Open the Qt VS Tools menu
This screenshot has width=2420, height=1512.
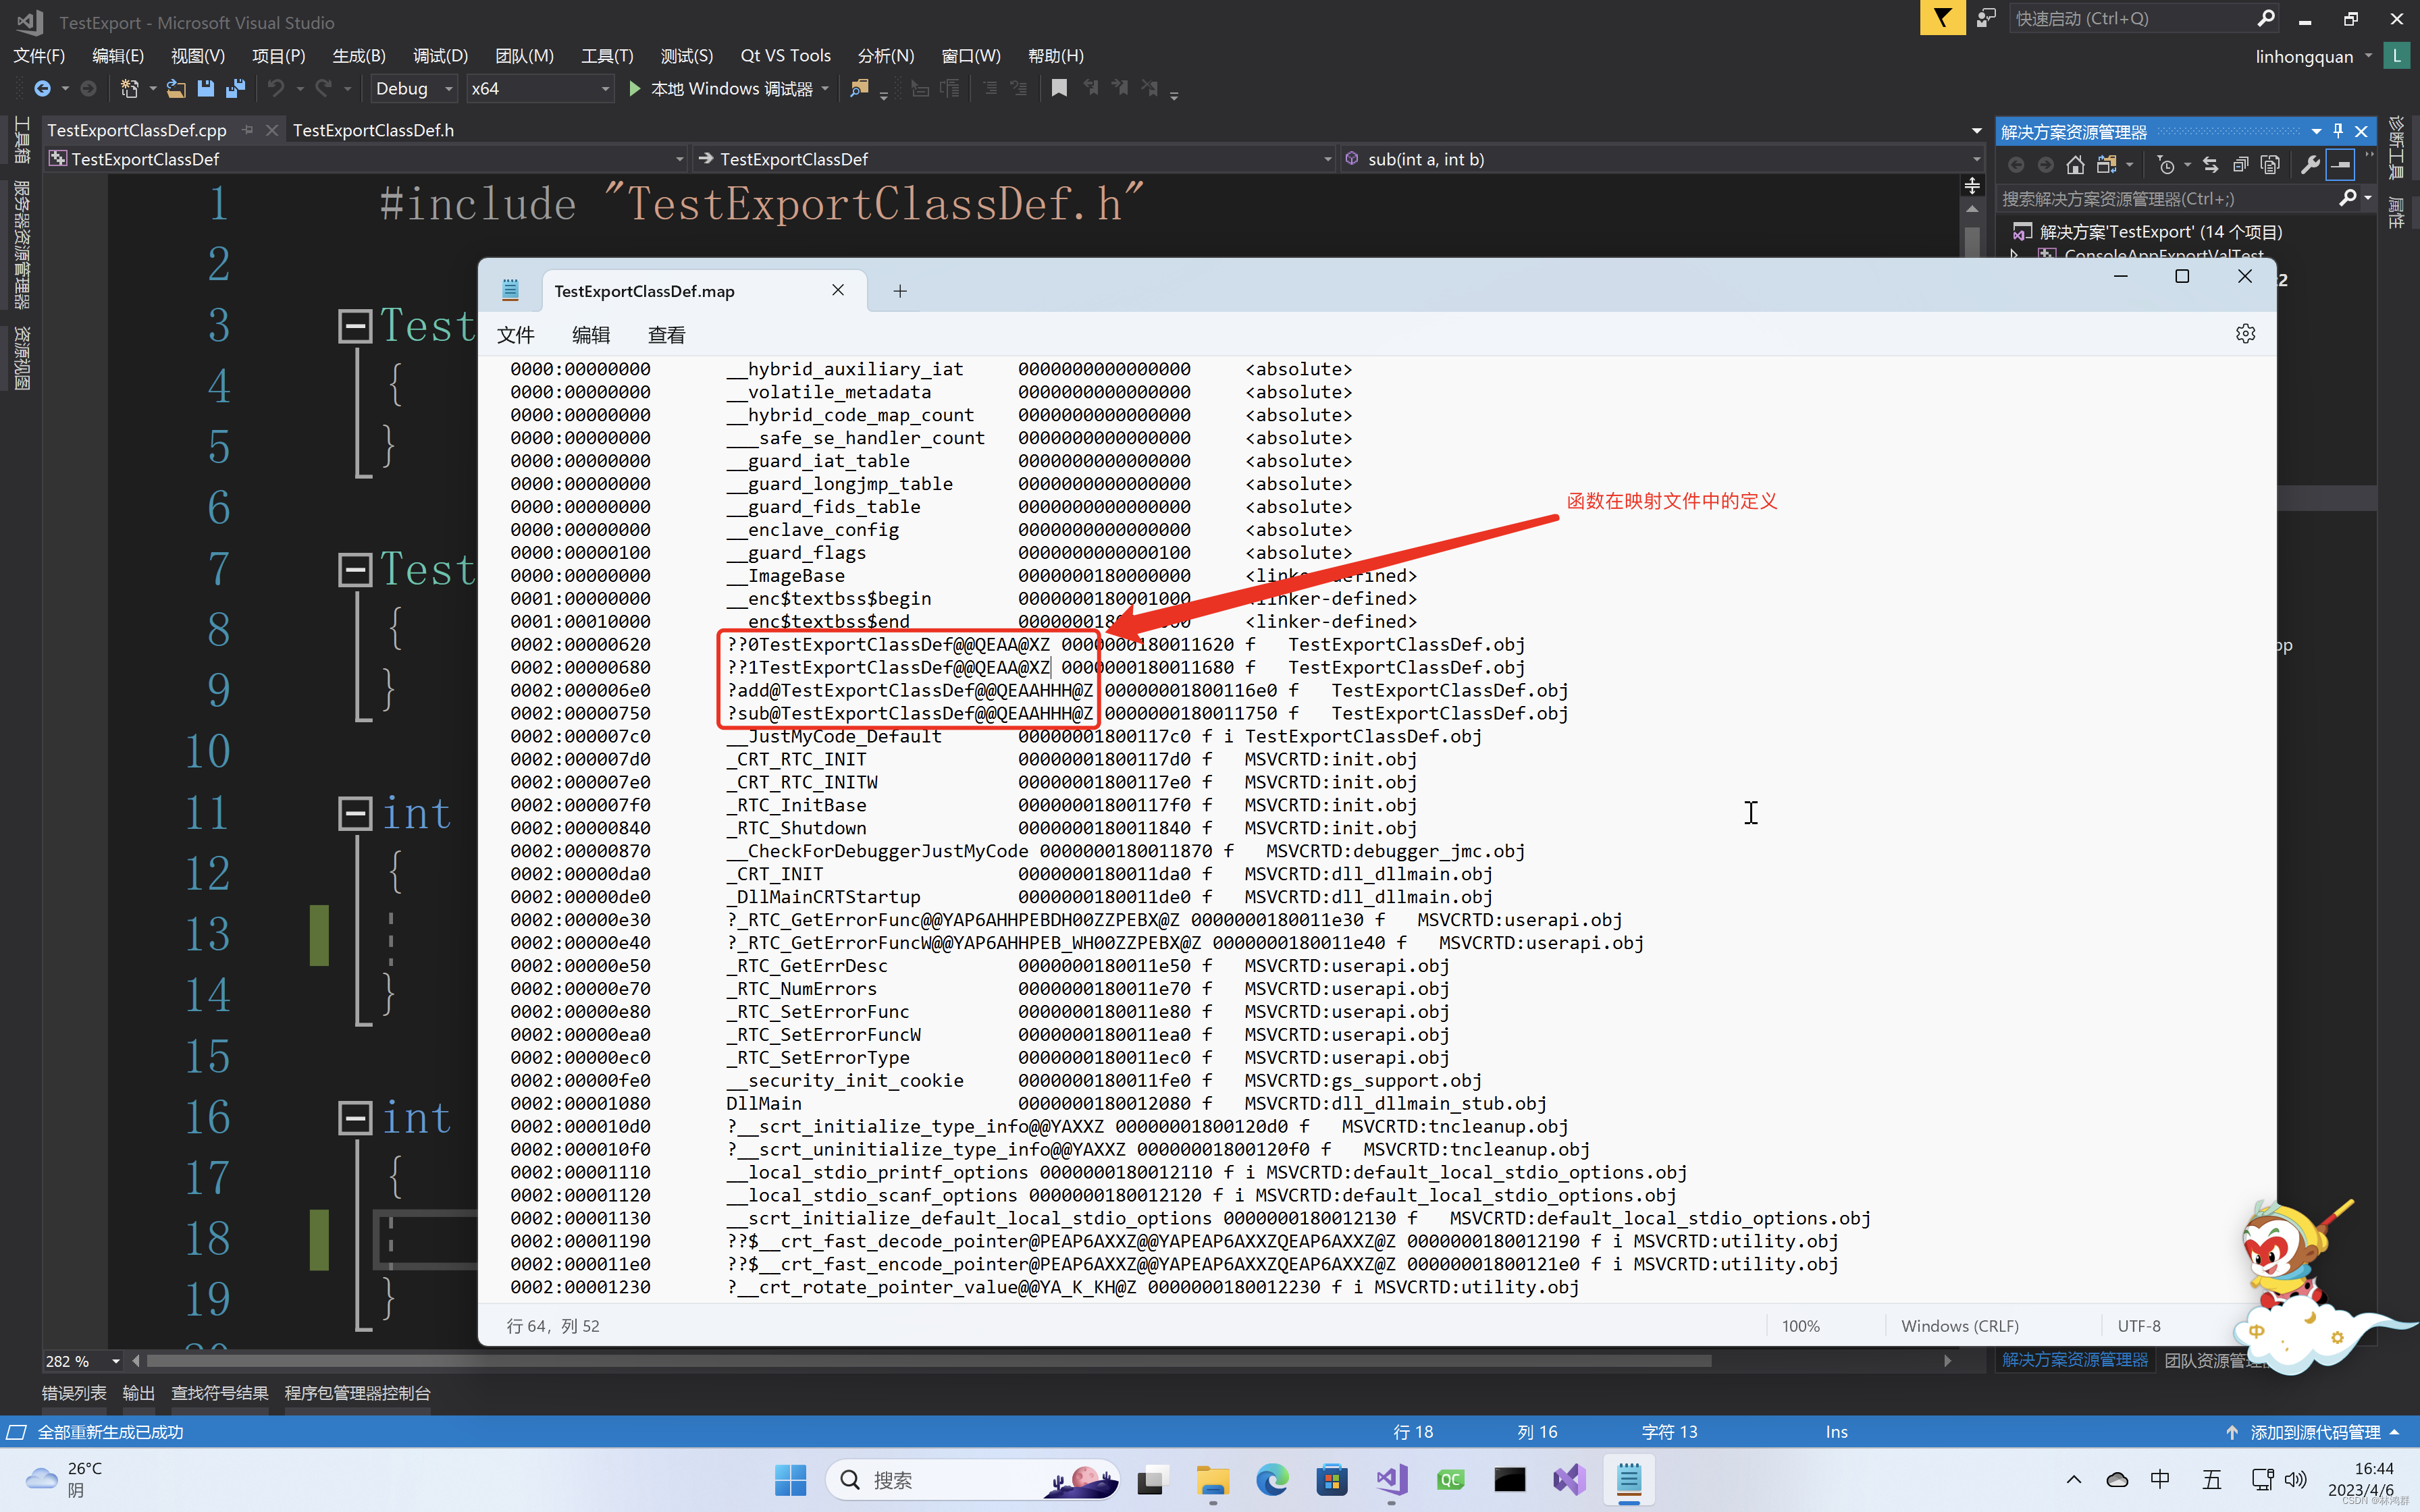pyautogui.click(x=786, y=56)
